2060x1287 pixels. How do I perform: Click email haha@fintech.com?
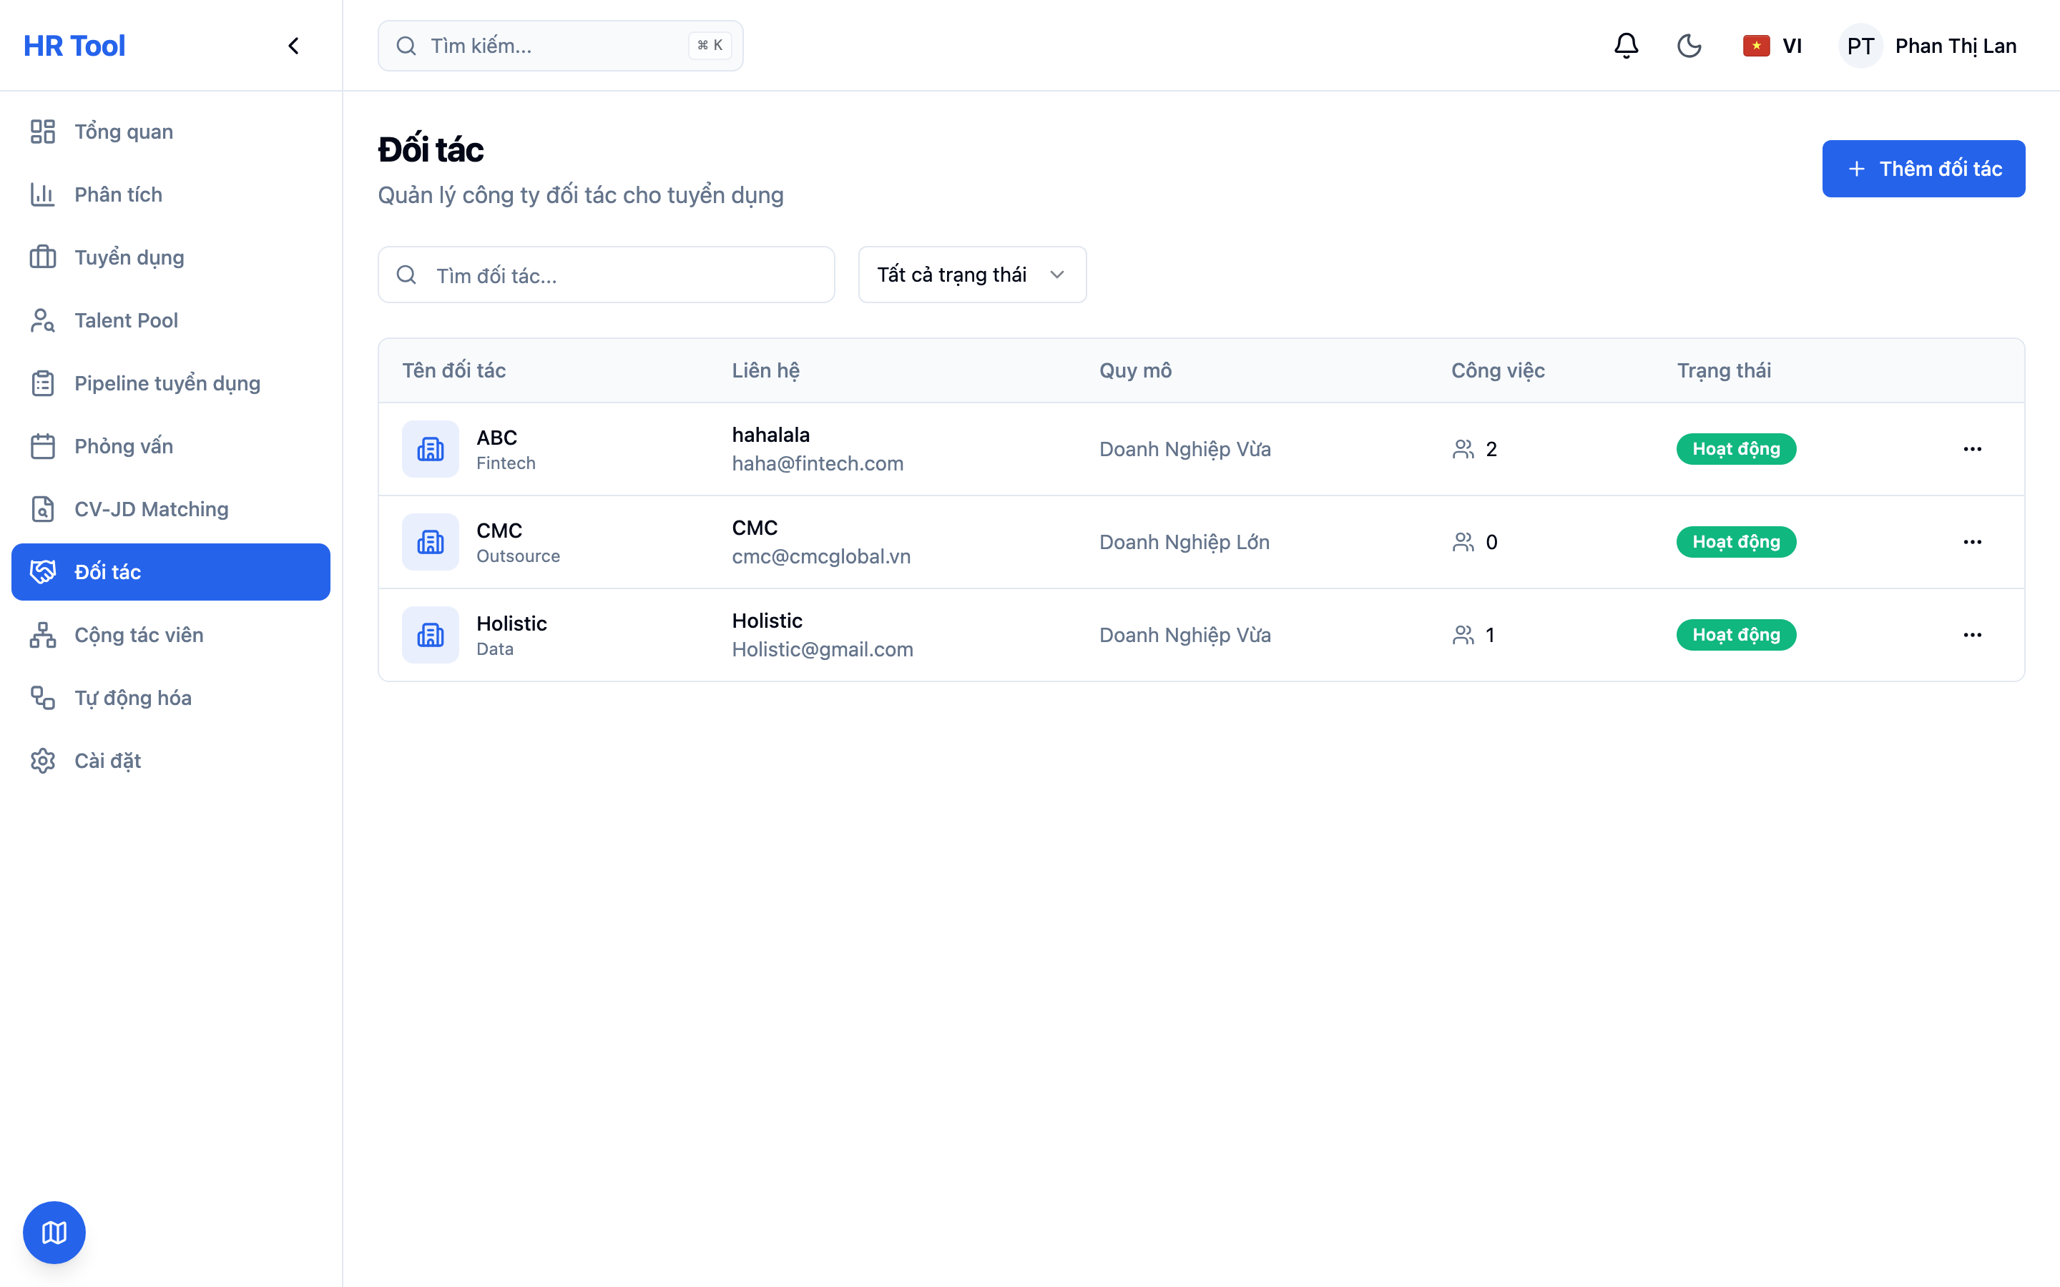click(817, 463)
